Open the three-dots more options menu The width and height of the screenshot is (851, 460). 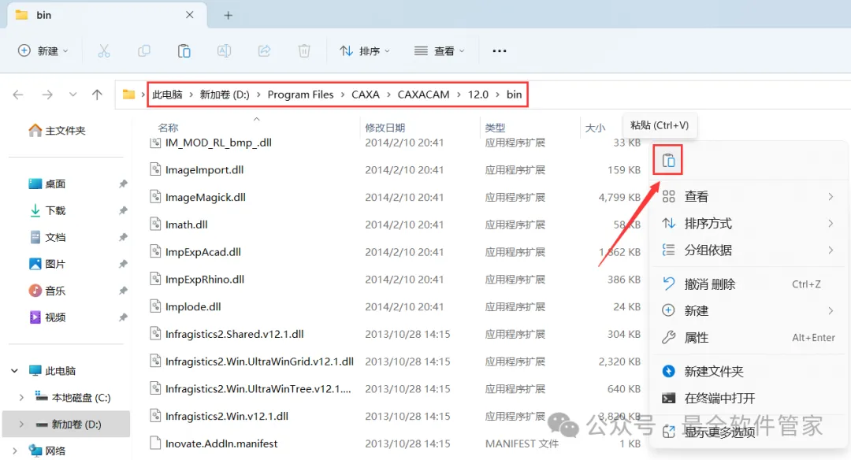pos(500,51)
